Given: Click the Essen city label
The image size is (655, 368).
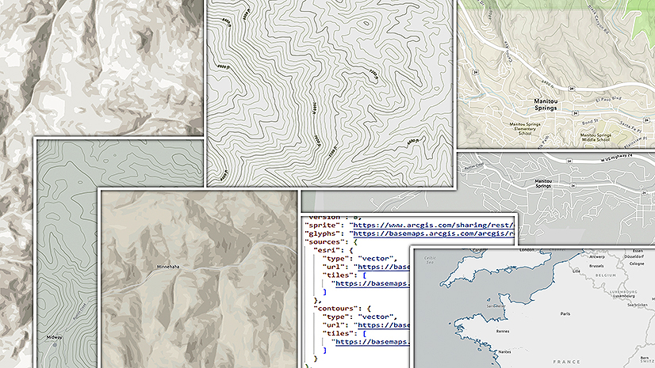Looking at the screenshot, I should tap(638, 251).
